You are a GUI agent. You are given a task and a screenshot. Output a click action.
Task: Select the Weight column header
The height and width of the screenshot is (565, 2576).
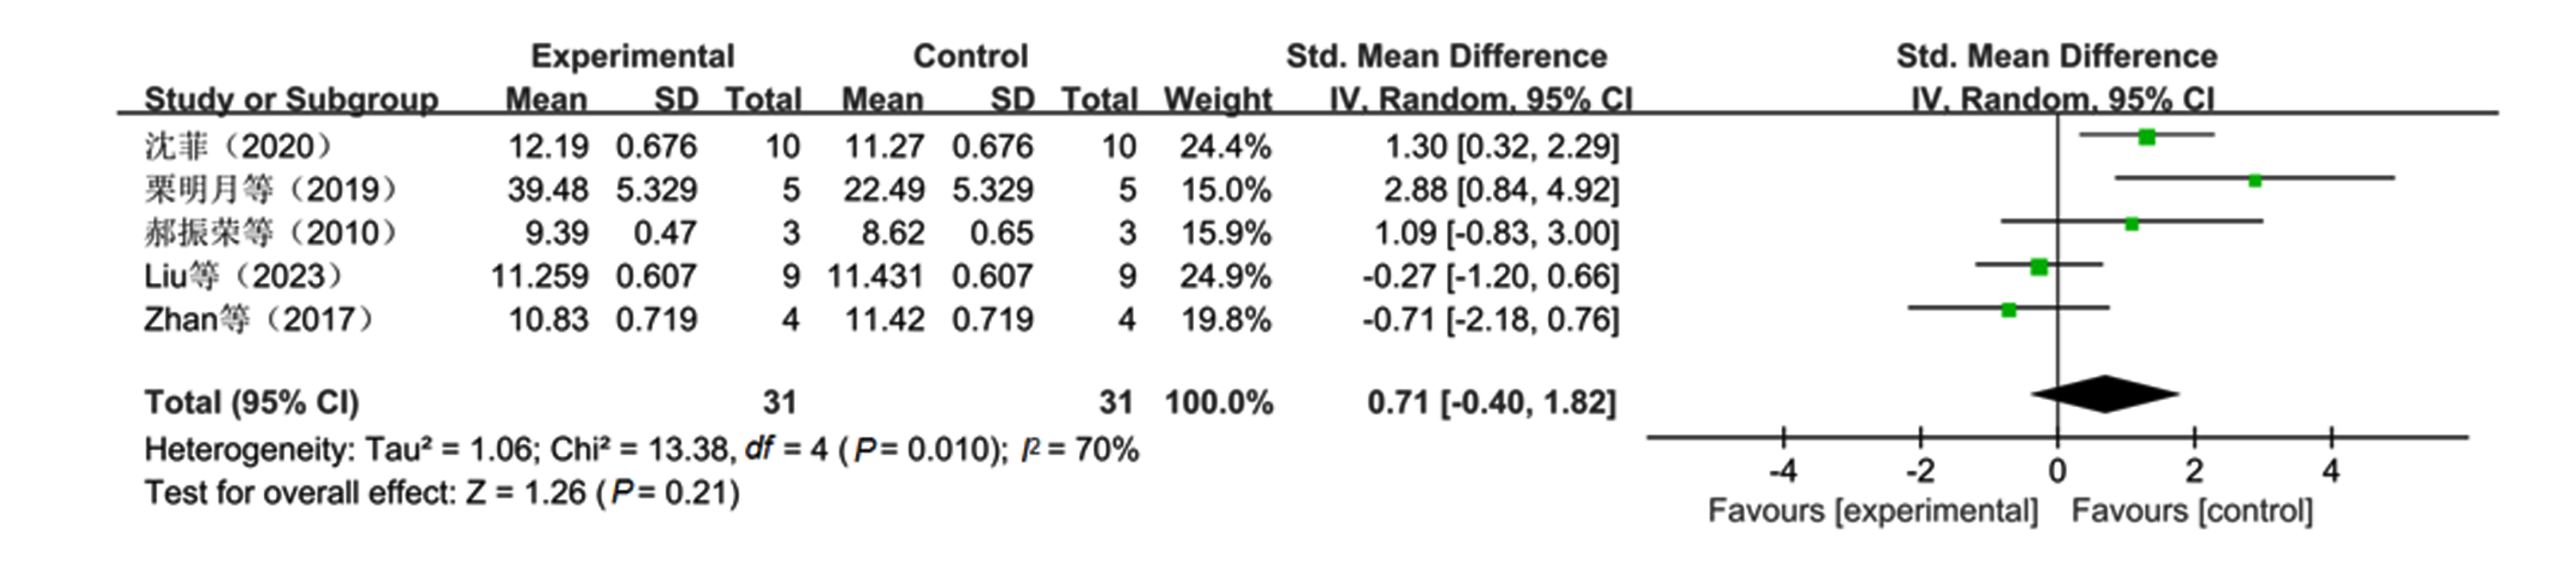coord(1217,99)
